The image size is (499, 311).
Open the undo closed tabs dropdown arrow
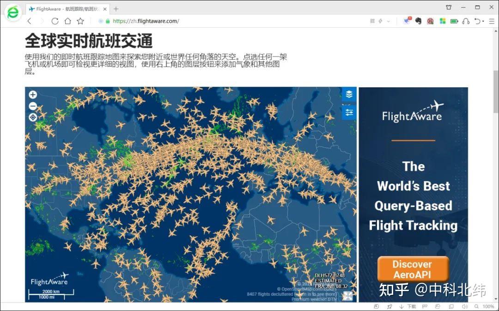click(483, 21)
